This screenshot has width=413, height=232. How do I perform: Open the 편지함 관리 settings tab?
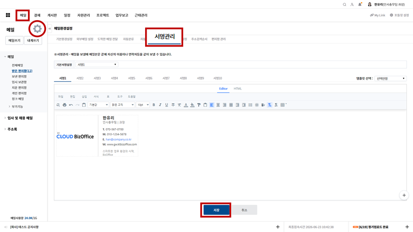[x=218, y=39]
